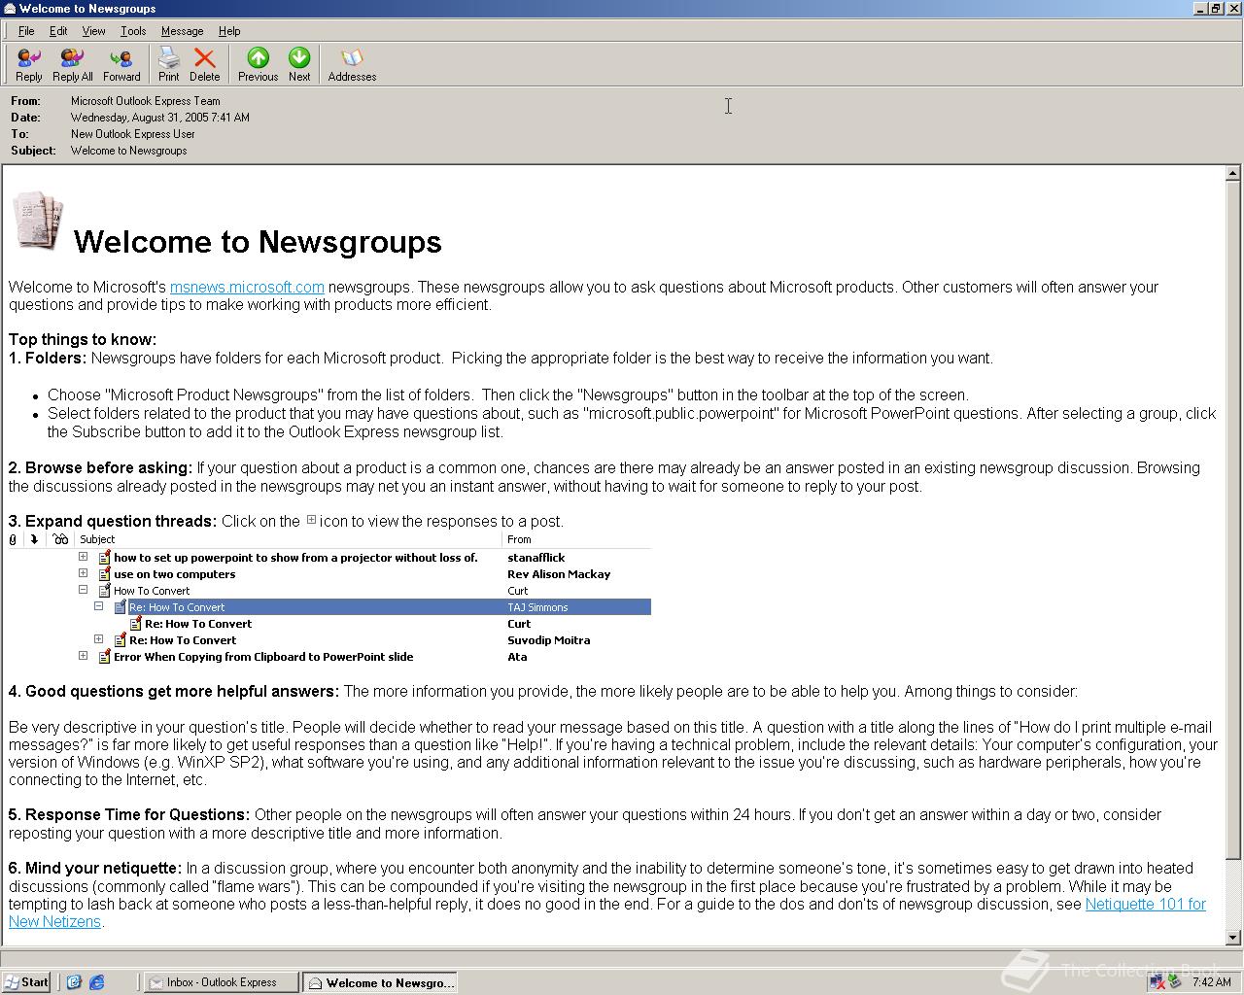
Task: Go to Next message arrow
Action: pos(299,65)
